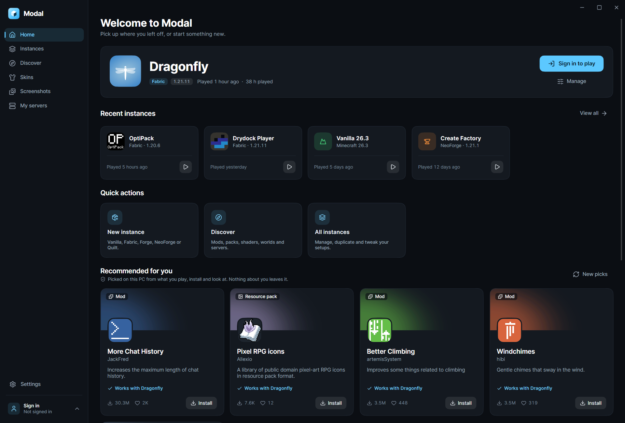This screenshot has width=625, height=423.
Task: Go to Home in sidebar
Action: pos(44,34)
